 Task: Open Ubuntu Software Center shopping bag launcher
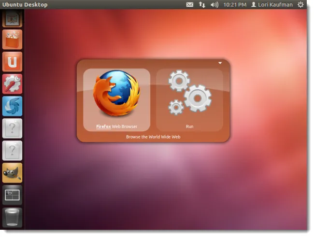click(x=12, y=40)
